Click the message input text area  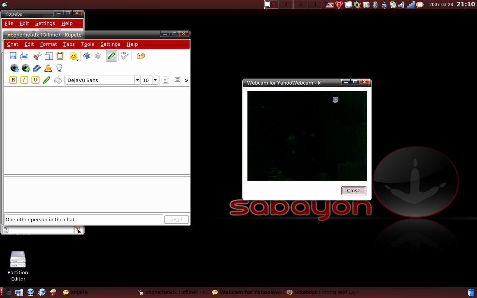[97, 194]
